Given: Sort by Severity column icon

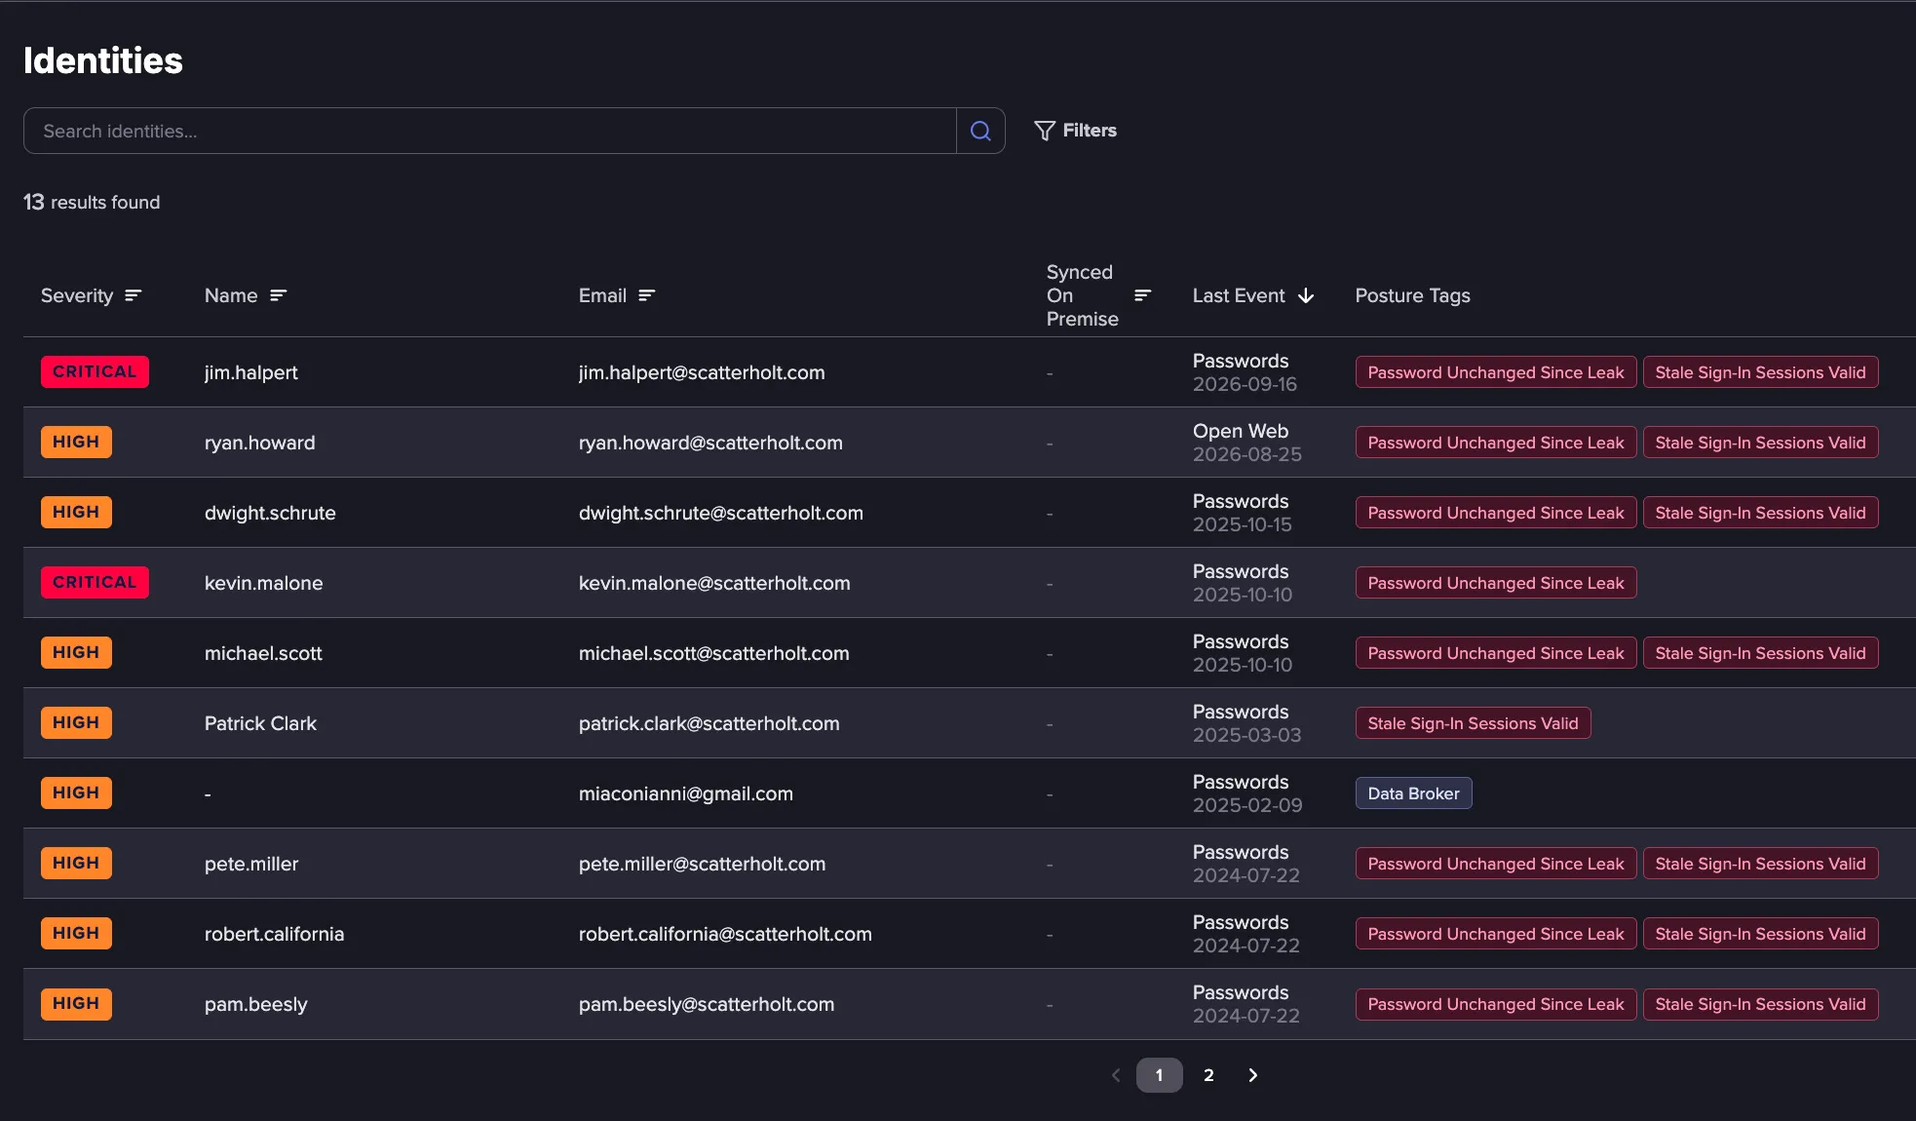Looking at the screenshot, I should tap(134, 295).
